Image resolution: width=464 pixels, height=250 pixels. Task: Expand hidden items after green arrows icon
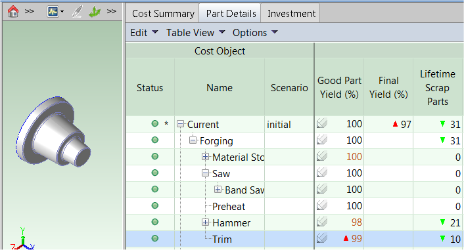pos(111,12)
